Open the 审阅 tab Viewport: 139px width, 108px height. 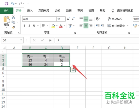[x=80, y=11]
